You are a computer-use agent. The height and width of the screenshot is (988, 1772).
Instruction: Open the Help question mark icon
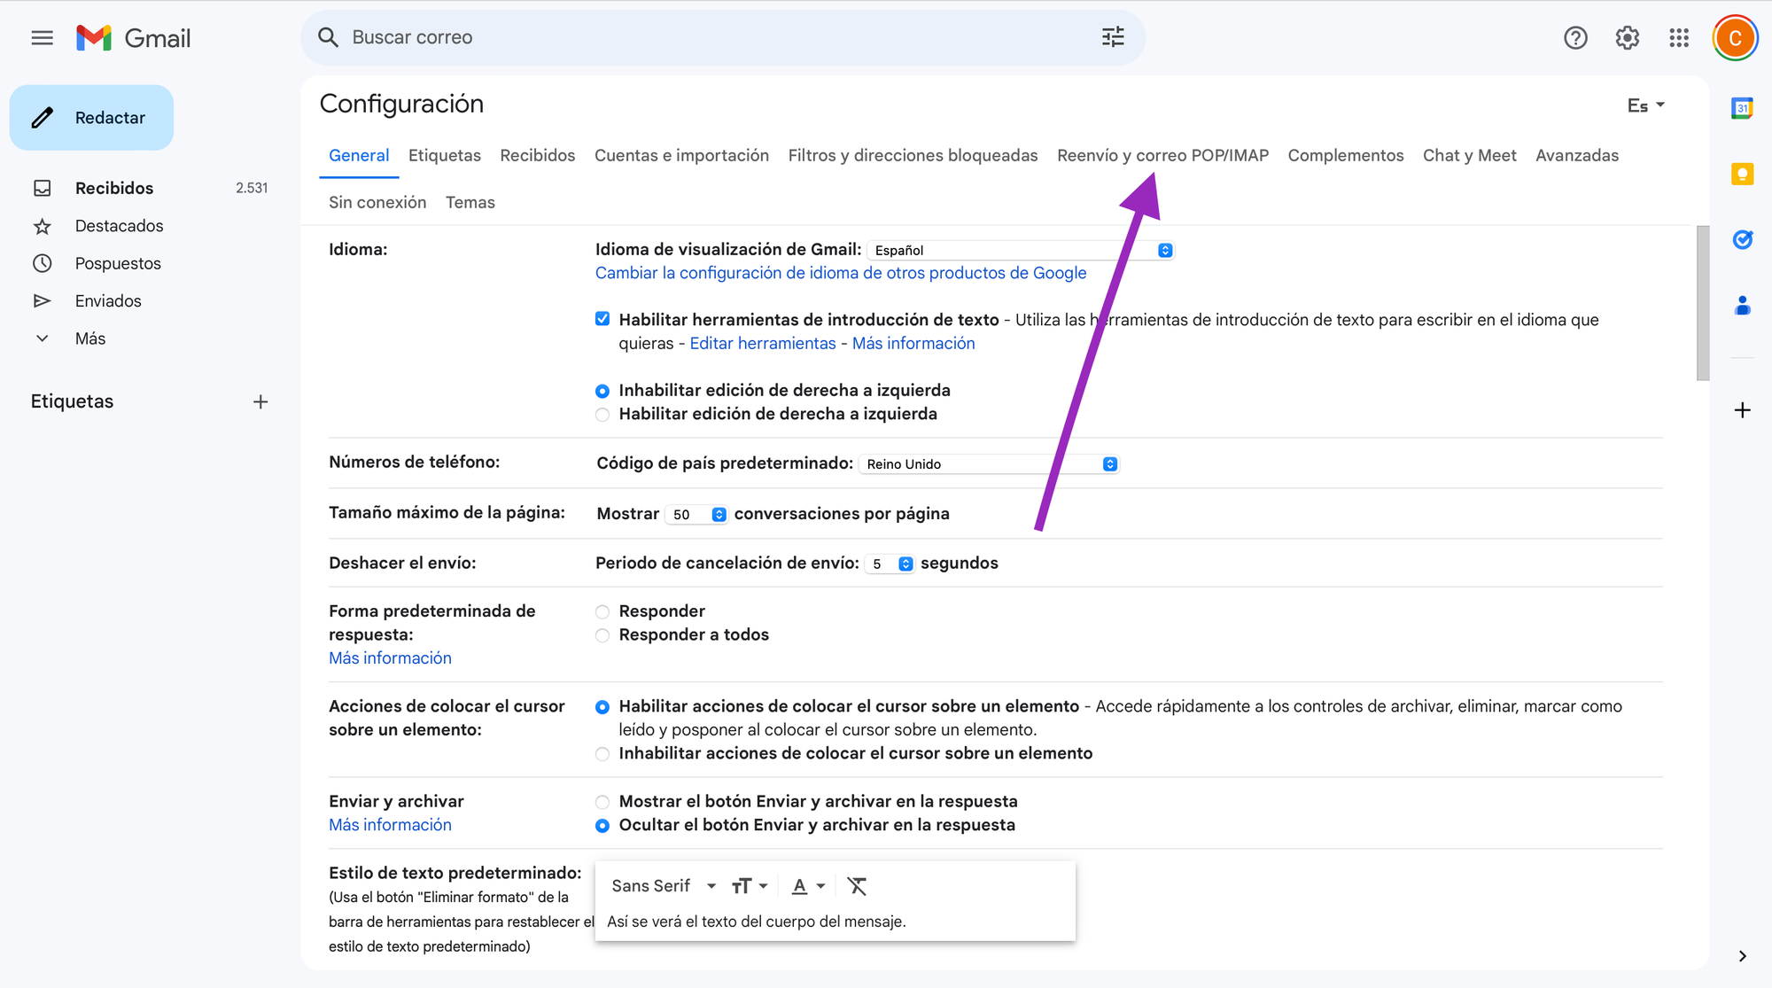pyautogui.click(x=1575, y=38)
